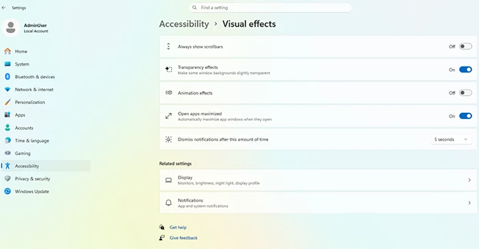Click the Accounts person icon
The image size is (479, 249).
point(8,128)
